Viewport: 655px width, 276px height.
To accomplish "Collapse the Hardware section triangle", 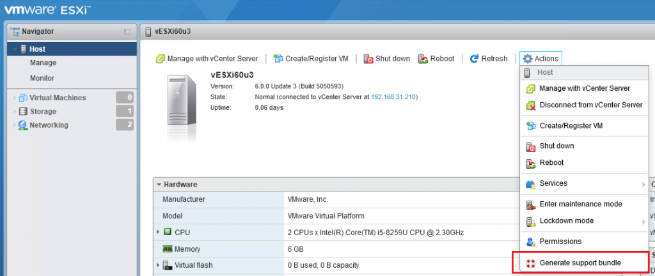I will tap(159, 184).
